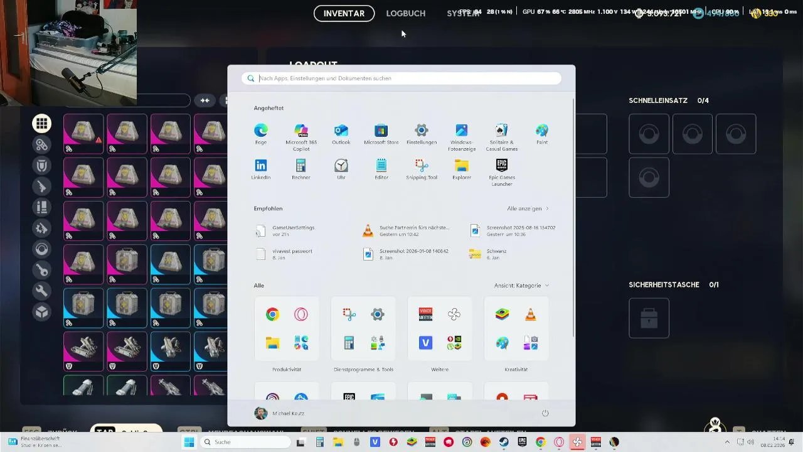Select the shield inventory category icon
The image size is (803, 452).
(x=42, y=166)
